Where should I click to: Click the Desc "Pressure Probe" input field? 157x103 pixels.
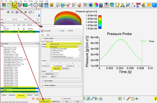[x=63, y=41]
